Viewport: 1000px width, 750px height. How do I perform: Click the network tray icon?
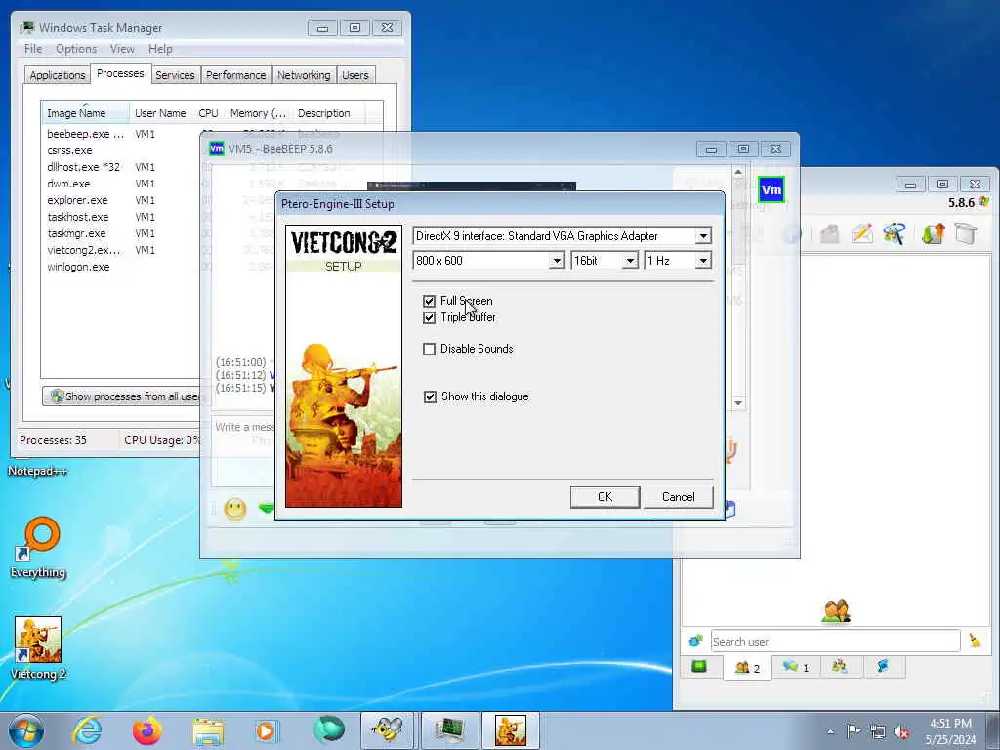coord(878,731)
